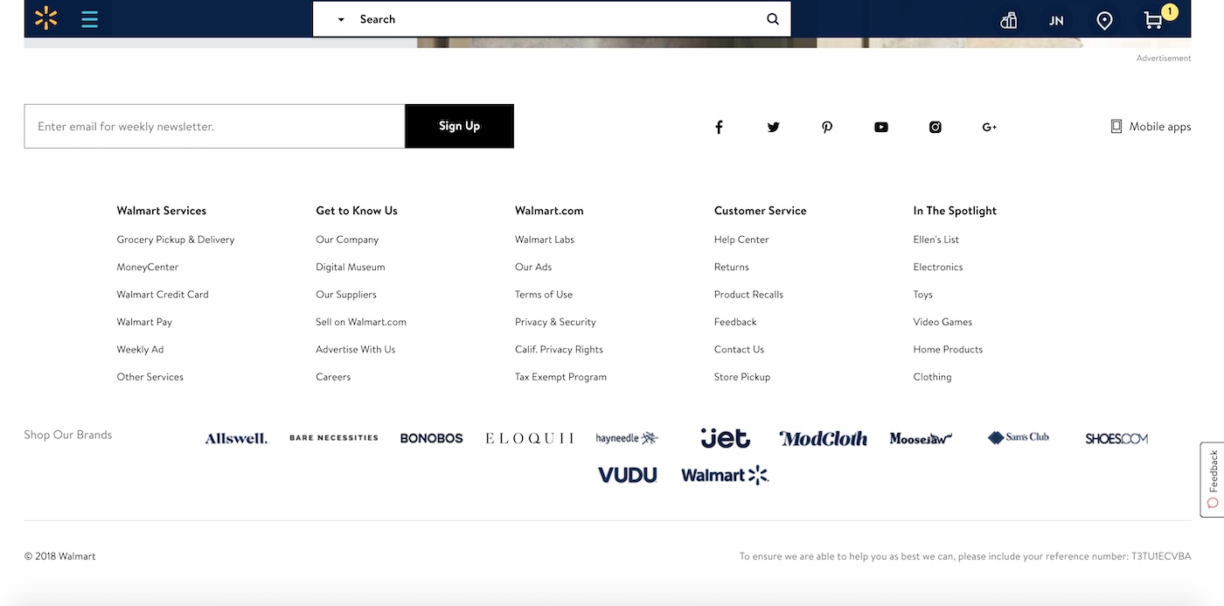Click the Jet brand logo

tap(725, 438)
